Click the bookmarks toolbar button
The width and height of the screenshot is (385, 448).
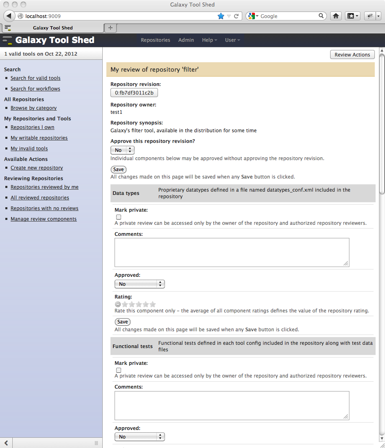point(353,16)
